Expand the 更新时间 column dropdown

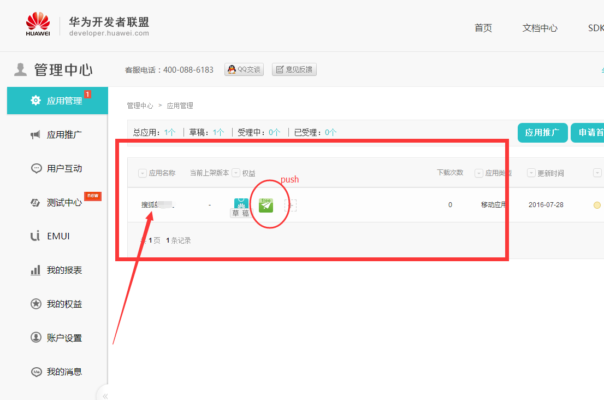pyautogui.click(x=531, y=173)
